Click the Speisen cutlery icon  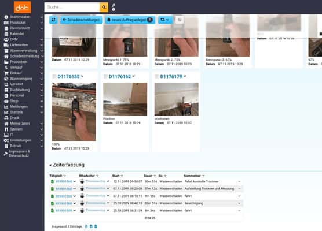pyautogui.click(x=6, y=129)
